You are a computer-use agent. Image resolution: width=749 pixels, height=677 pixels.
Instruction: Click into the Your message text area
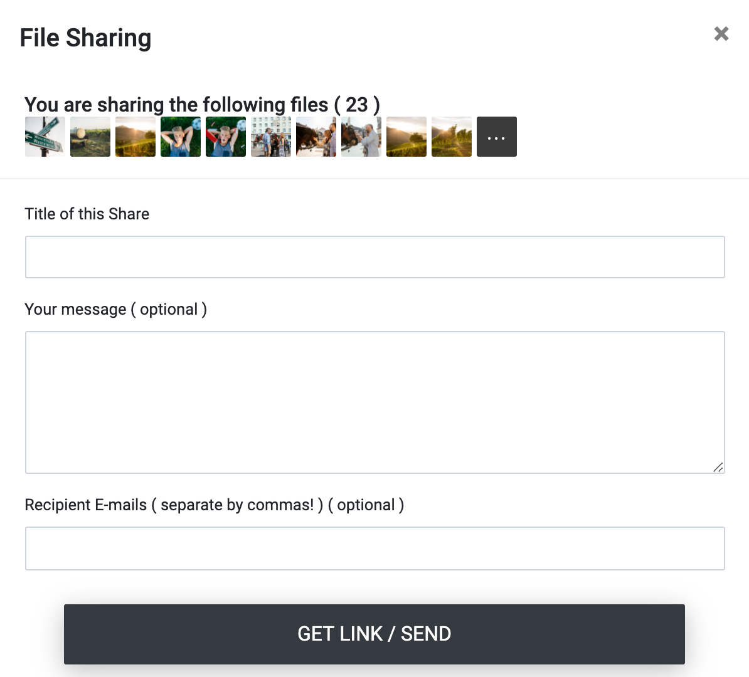(375, 402)
